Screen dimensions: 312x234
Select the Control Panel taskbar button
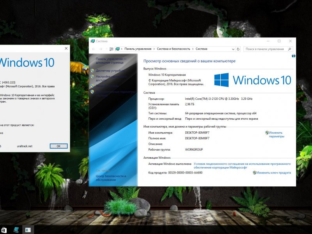point(28,230)
